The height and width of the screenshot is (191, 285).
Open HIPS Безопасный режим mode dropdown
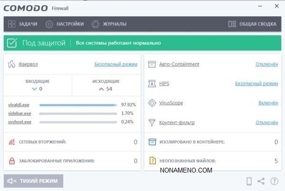tap(256, 83)
